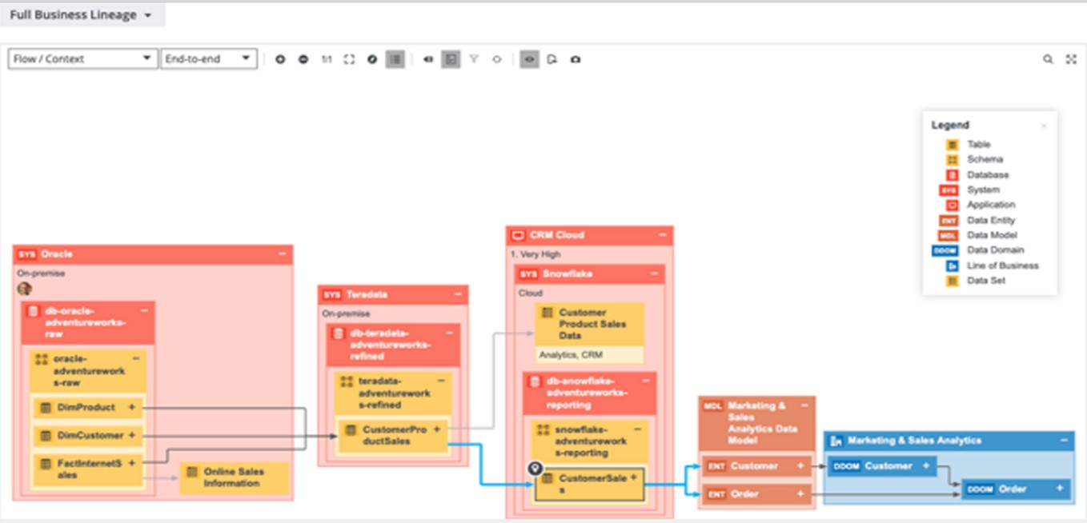Open the Full Business Lineage menu

click(80, 14)
